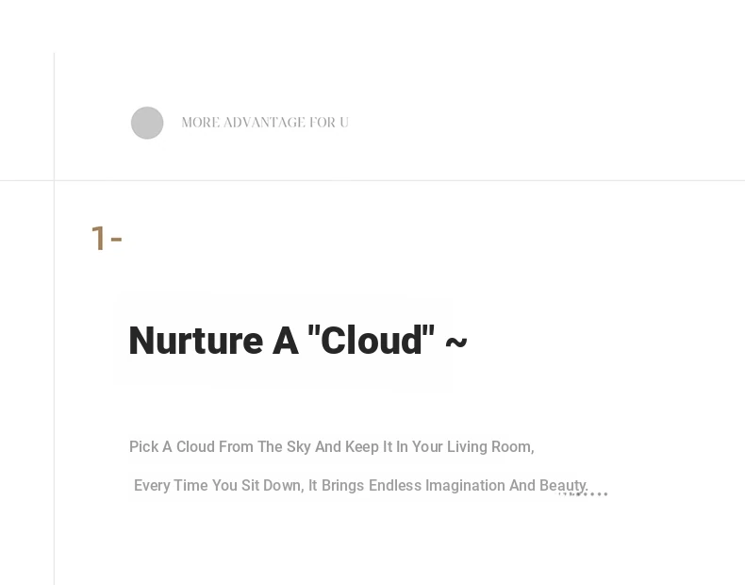The width and height of the screenshot is (745, 585).
Task: Click the word "Nurture" in the heading
Action: 195,341
